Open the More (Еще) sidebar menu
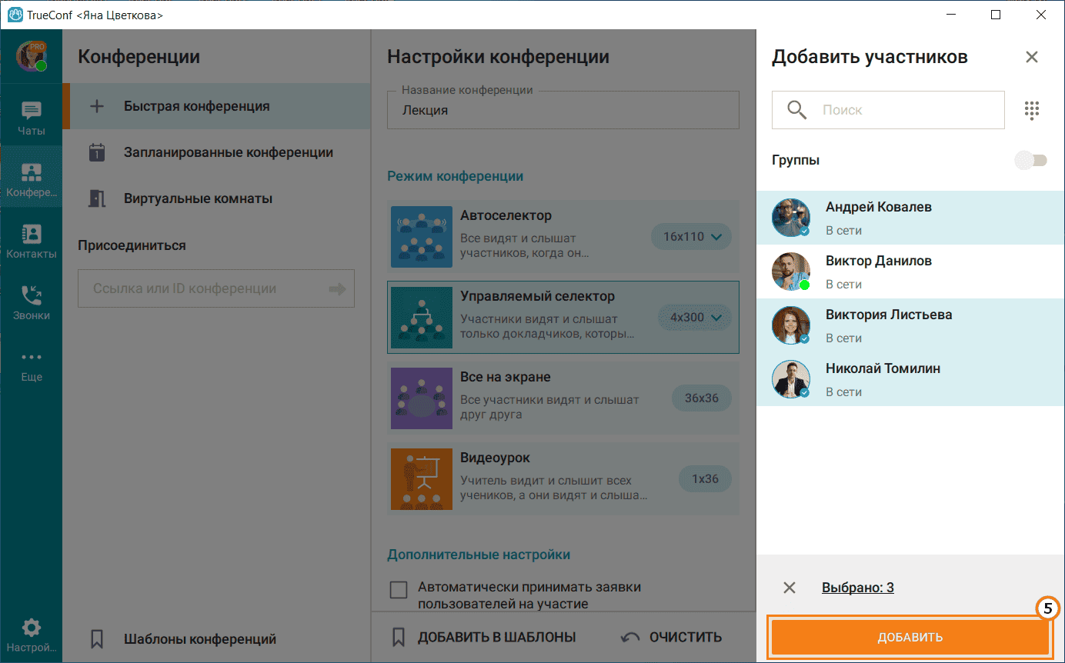Screen dimensions: 1065x663 pyautogui.click(x=31, y=365)
